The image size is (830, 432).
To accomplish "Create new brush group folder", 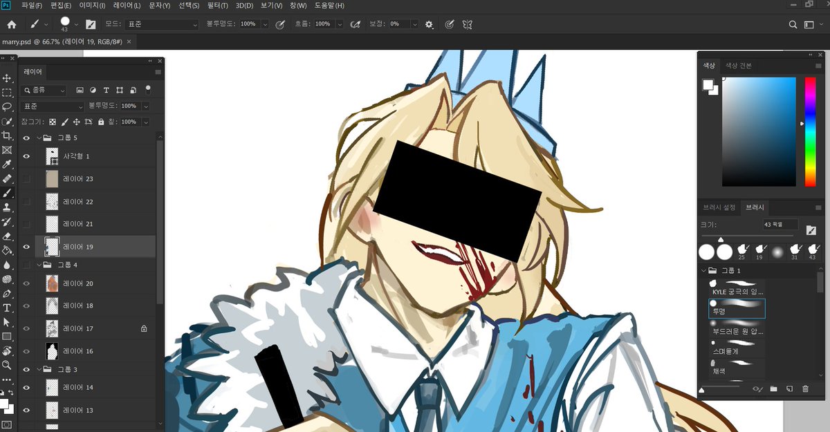I will tap(773, 389).
